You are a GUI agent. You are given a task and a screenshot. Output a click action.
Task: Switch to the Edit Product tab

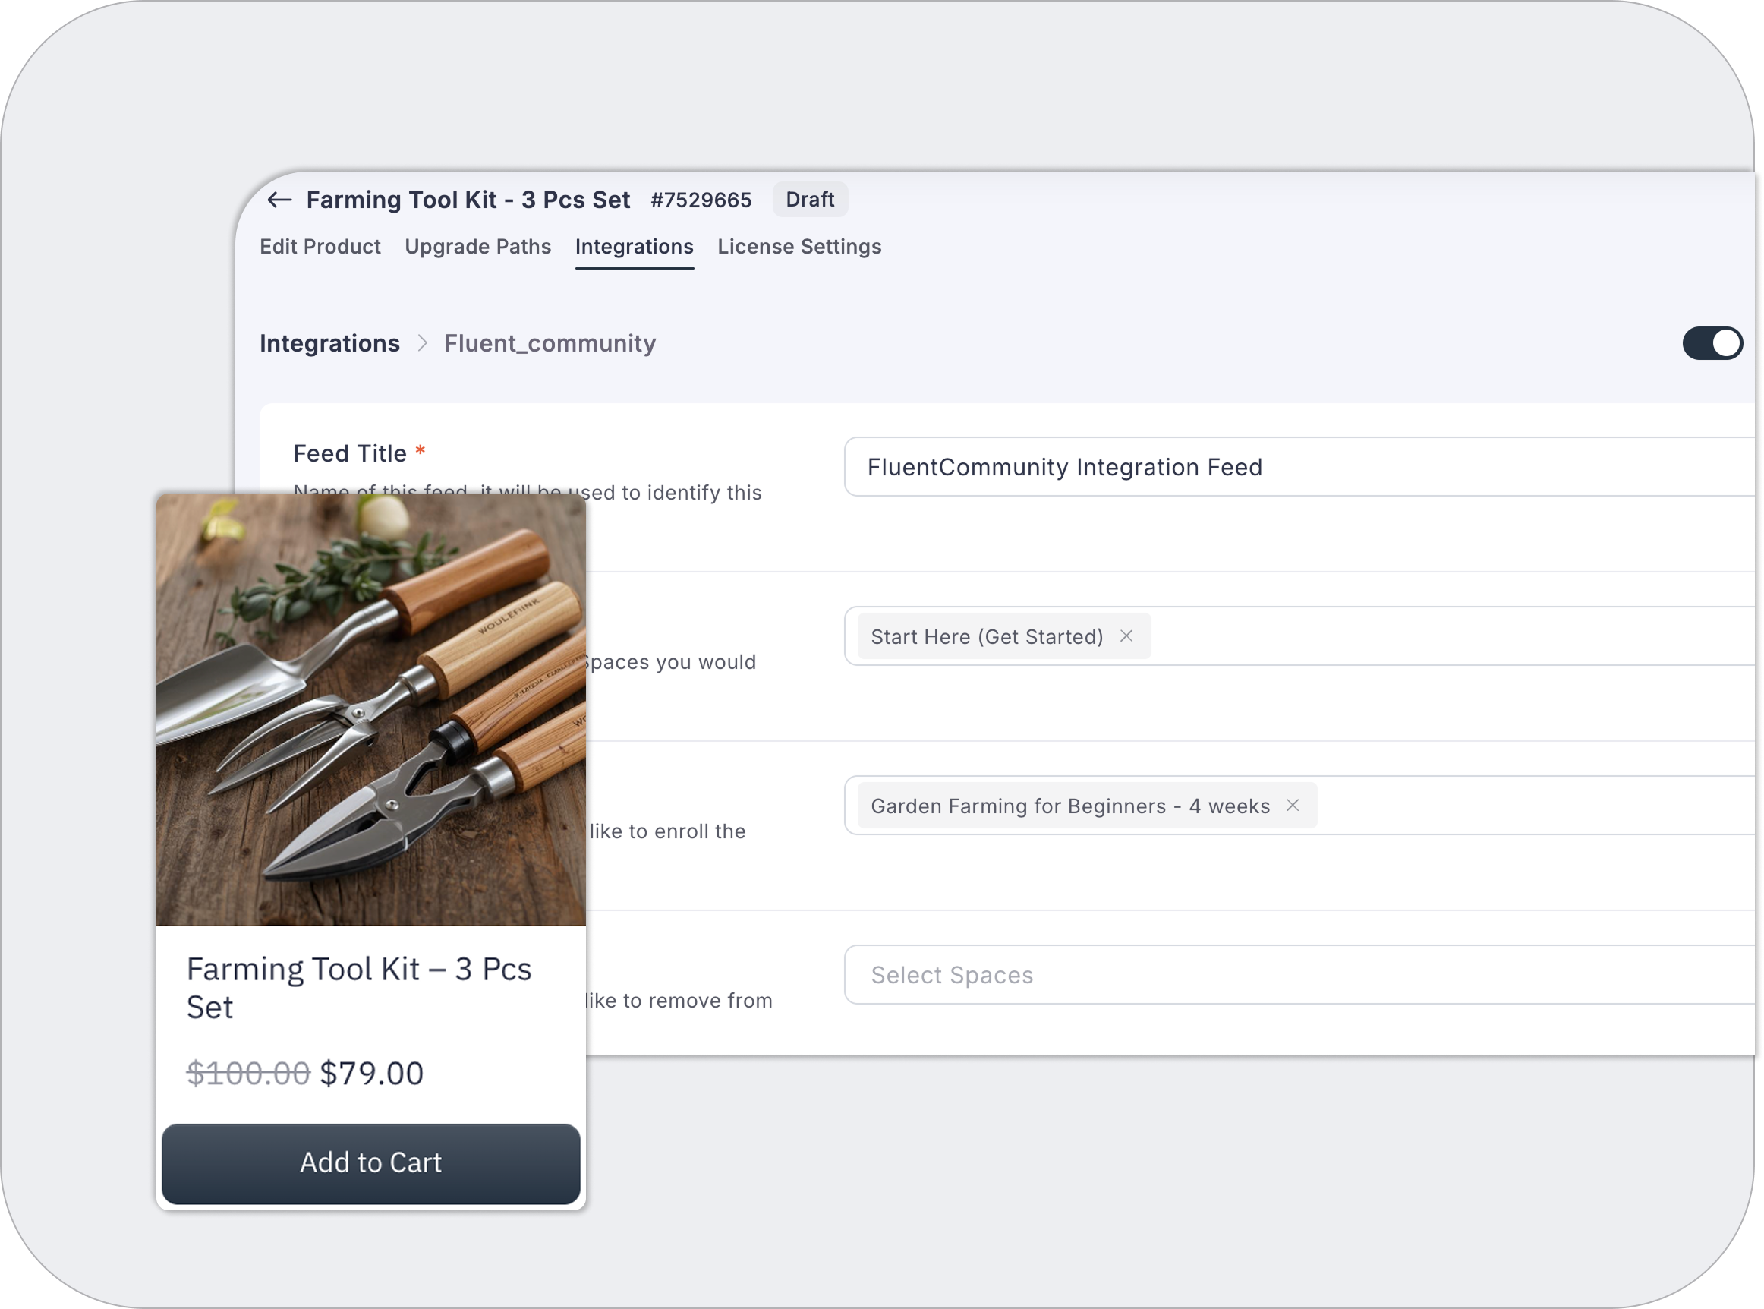tap(320, 247)
